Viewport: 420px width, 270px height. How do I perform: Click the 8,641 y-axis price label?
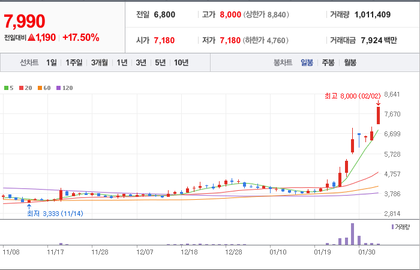tap(392, 94)
